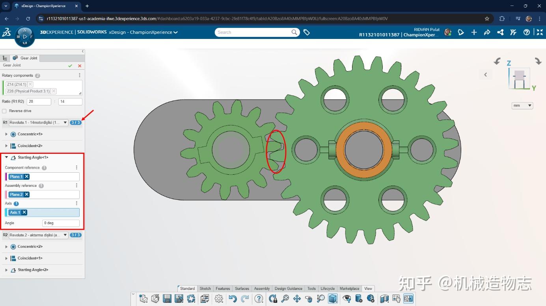This screenshot has height=306, width=546.
Task: Confirm the Gear Joint with the green checkmark
Action: tap(70, 65)
